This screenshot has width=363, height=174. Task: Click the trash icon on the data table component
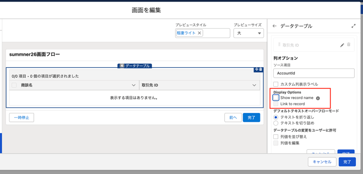pyautogui.click(x=261, y=69)
